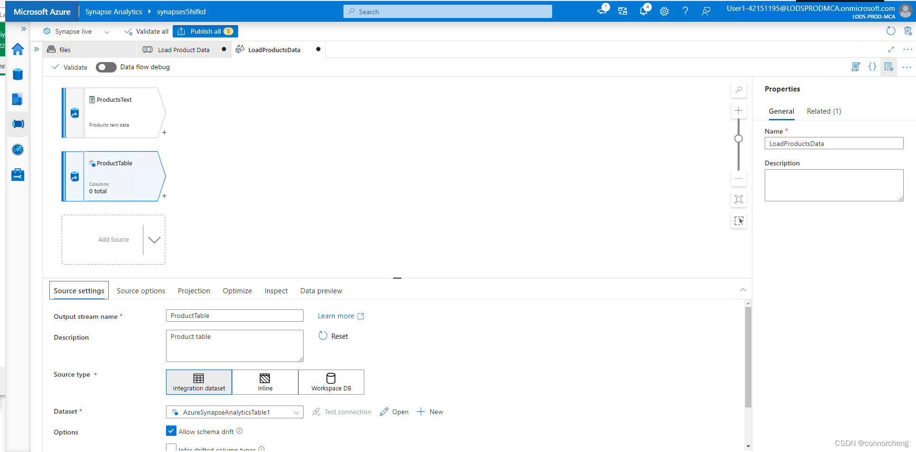Add a transformation after ProductTable
This screenshot has width=916, height=452.
pos(164,196)
